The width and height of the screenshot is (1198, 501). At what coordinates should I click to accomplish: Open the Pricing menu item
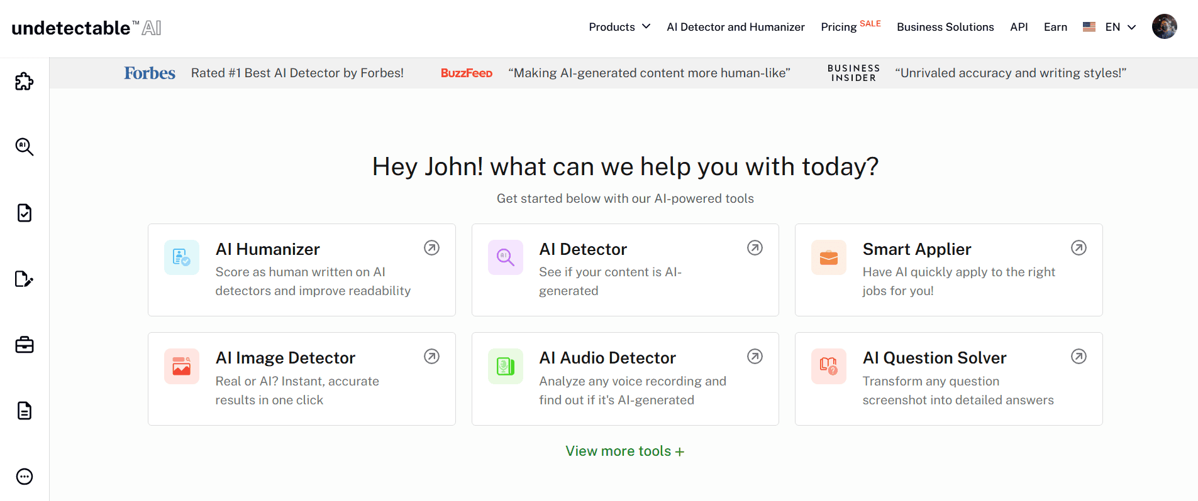click(x=839, y=27)
